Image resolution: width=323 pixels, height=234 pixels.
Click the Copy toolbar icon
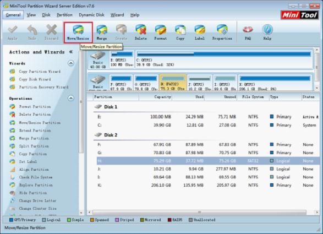[x=180, y=32]
